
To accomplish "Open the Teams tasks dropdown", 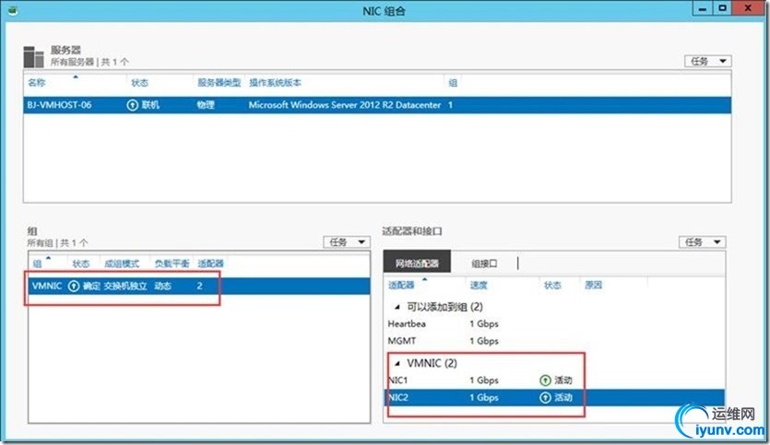I will (346, 242).
